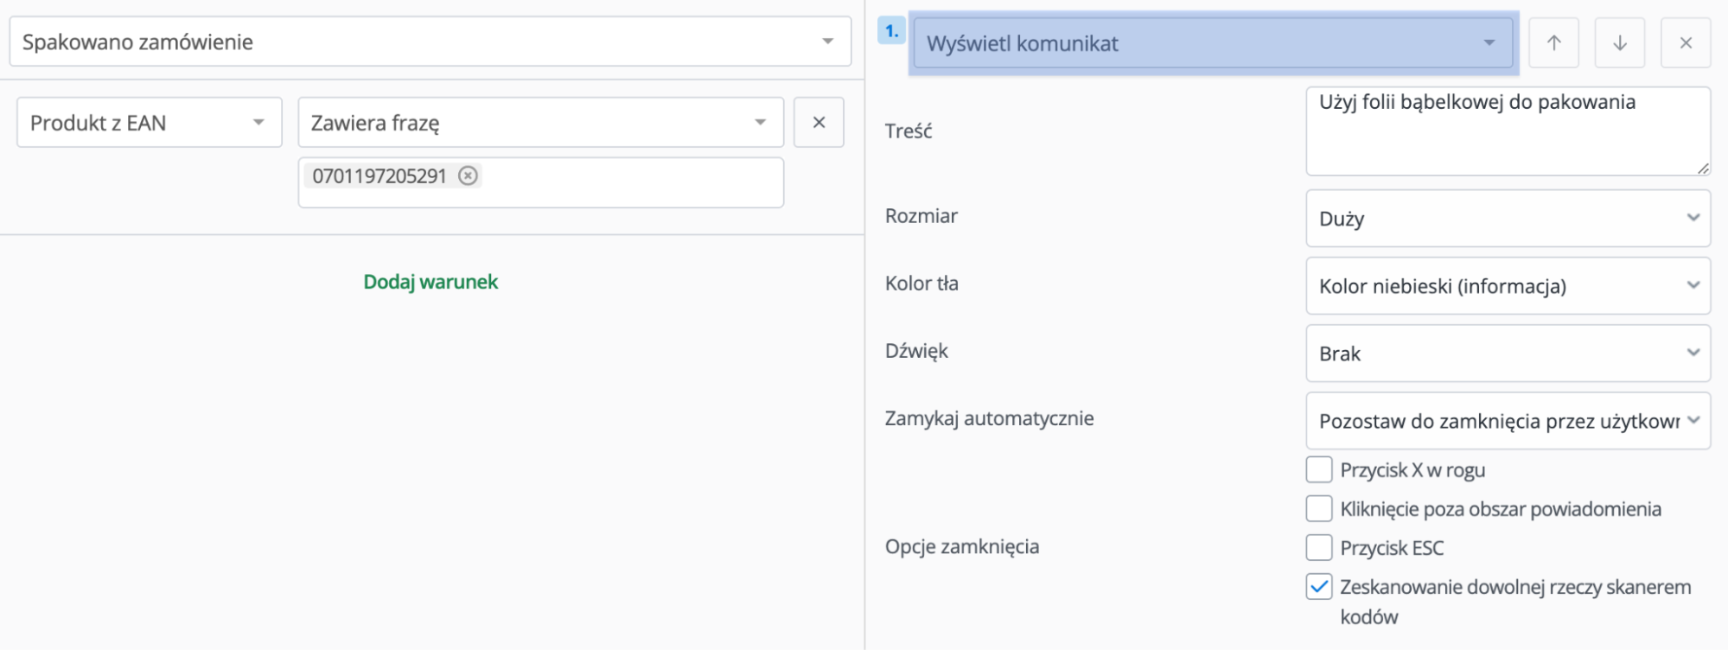Image resolution: width=1728 pixels, height=650 pixels.
Task: Delete the Wyświetl komunikat action
Action: tap(1685, 43)
